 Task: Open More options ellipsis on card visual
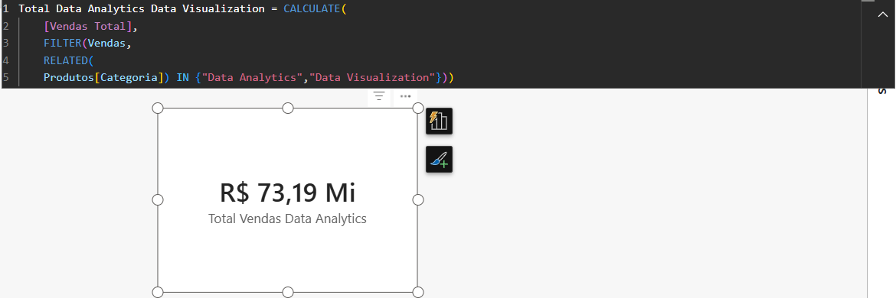(406, 96)
